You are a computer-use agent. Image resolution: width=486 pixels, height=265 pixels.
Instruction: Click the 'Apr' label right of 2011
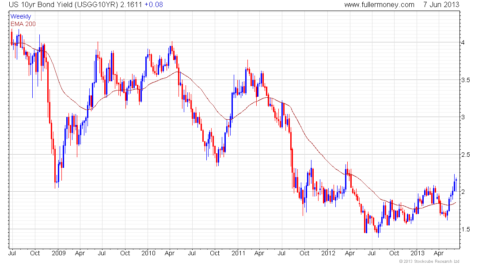259,253
